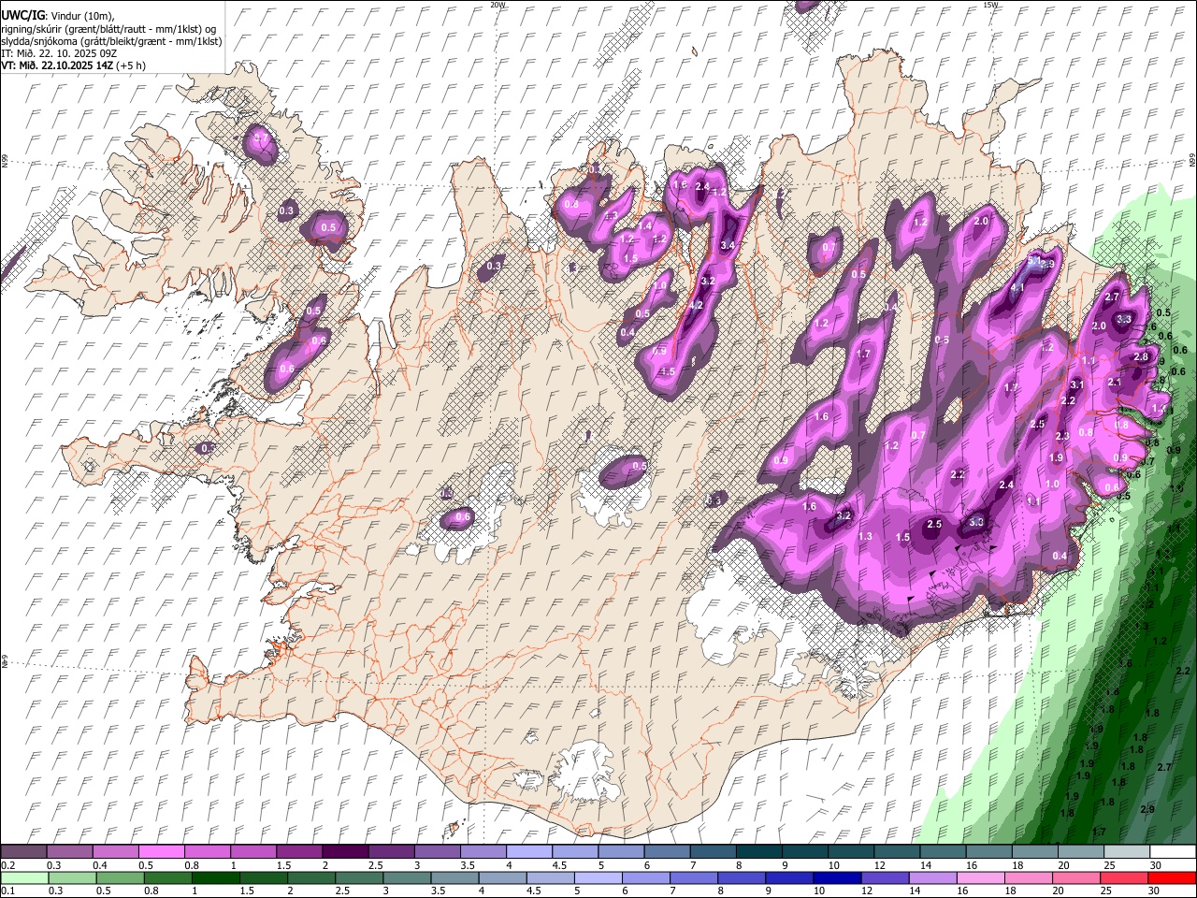The width and height of the screenshot is (1197, 898).
Task: Click the white upper swatch above 30
Action: pyautogui.click(x=1173, y=851)
